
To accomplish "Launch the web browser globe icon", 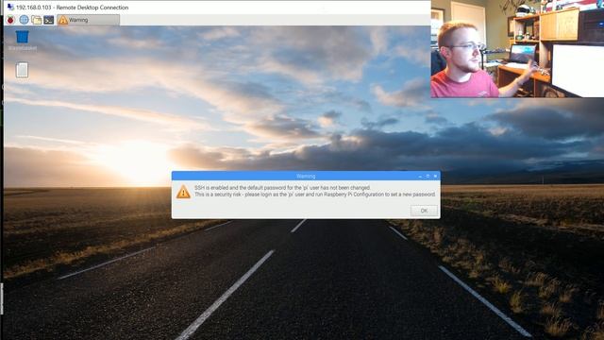I will (24, 20).
